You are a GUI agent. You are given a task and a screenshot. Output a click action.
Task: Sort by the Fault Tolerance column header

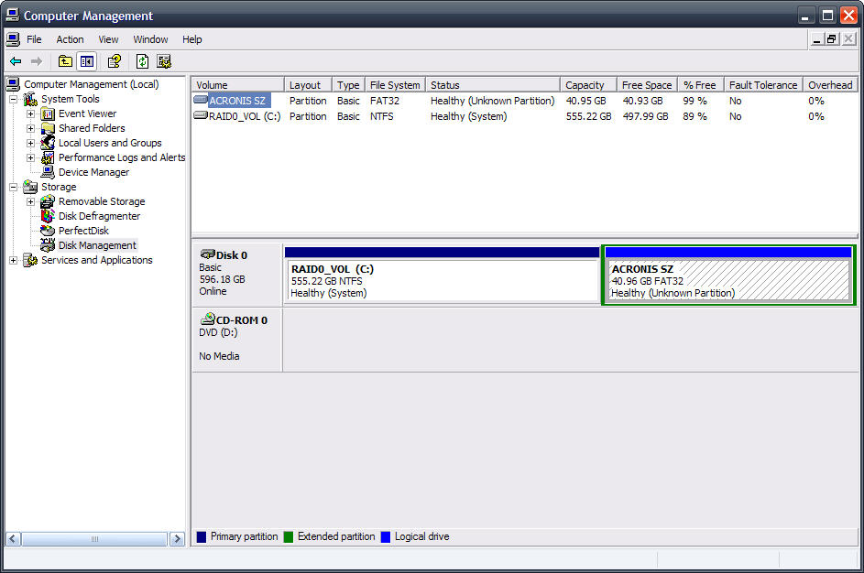coord(763,85)
